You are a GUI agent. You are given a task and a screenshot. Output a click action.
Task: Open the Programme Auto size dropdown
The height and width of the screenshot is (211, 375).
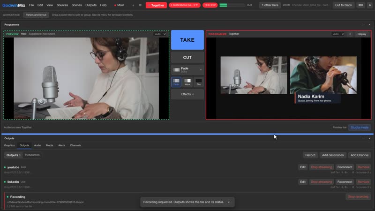click(338, 34)
